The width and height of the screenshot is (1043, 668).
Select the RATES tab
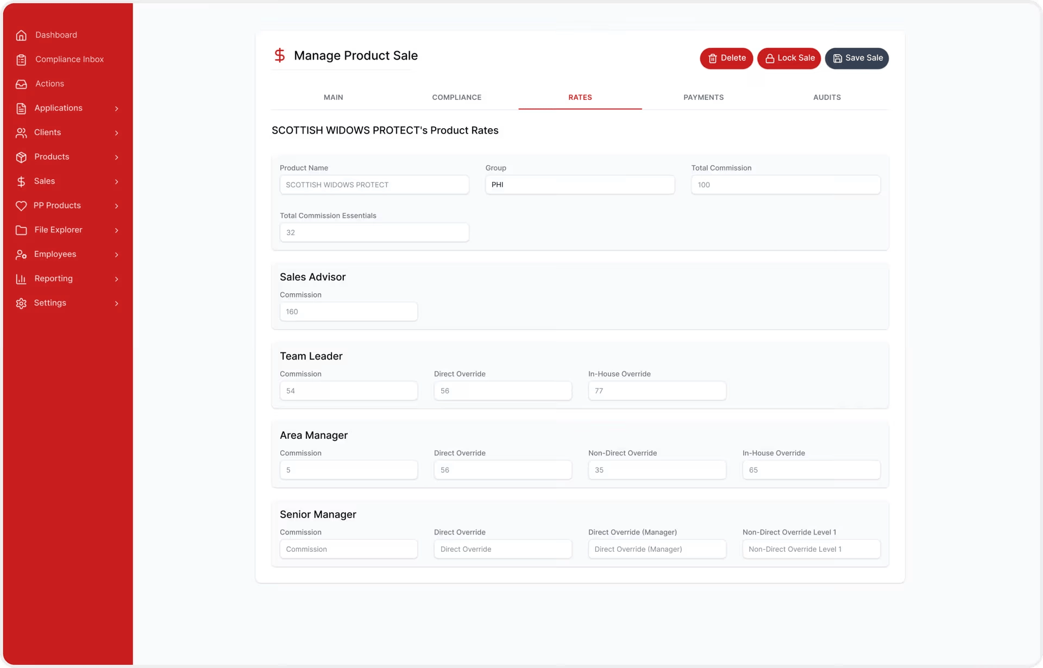pos(580,97)
